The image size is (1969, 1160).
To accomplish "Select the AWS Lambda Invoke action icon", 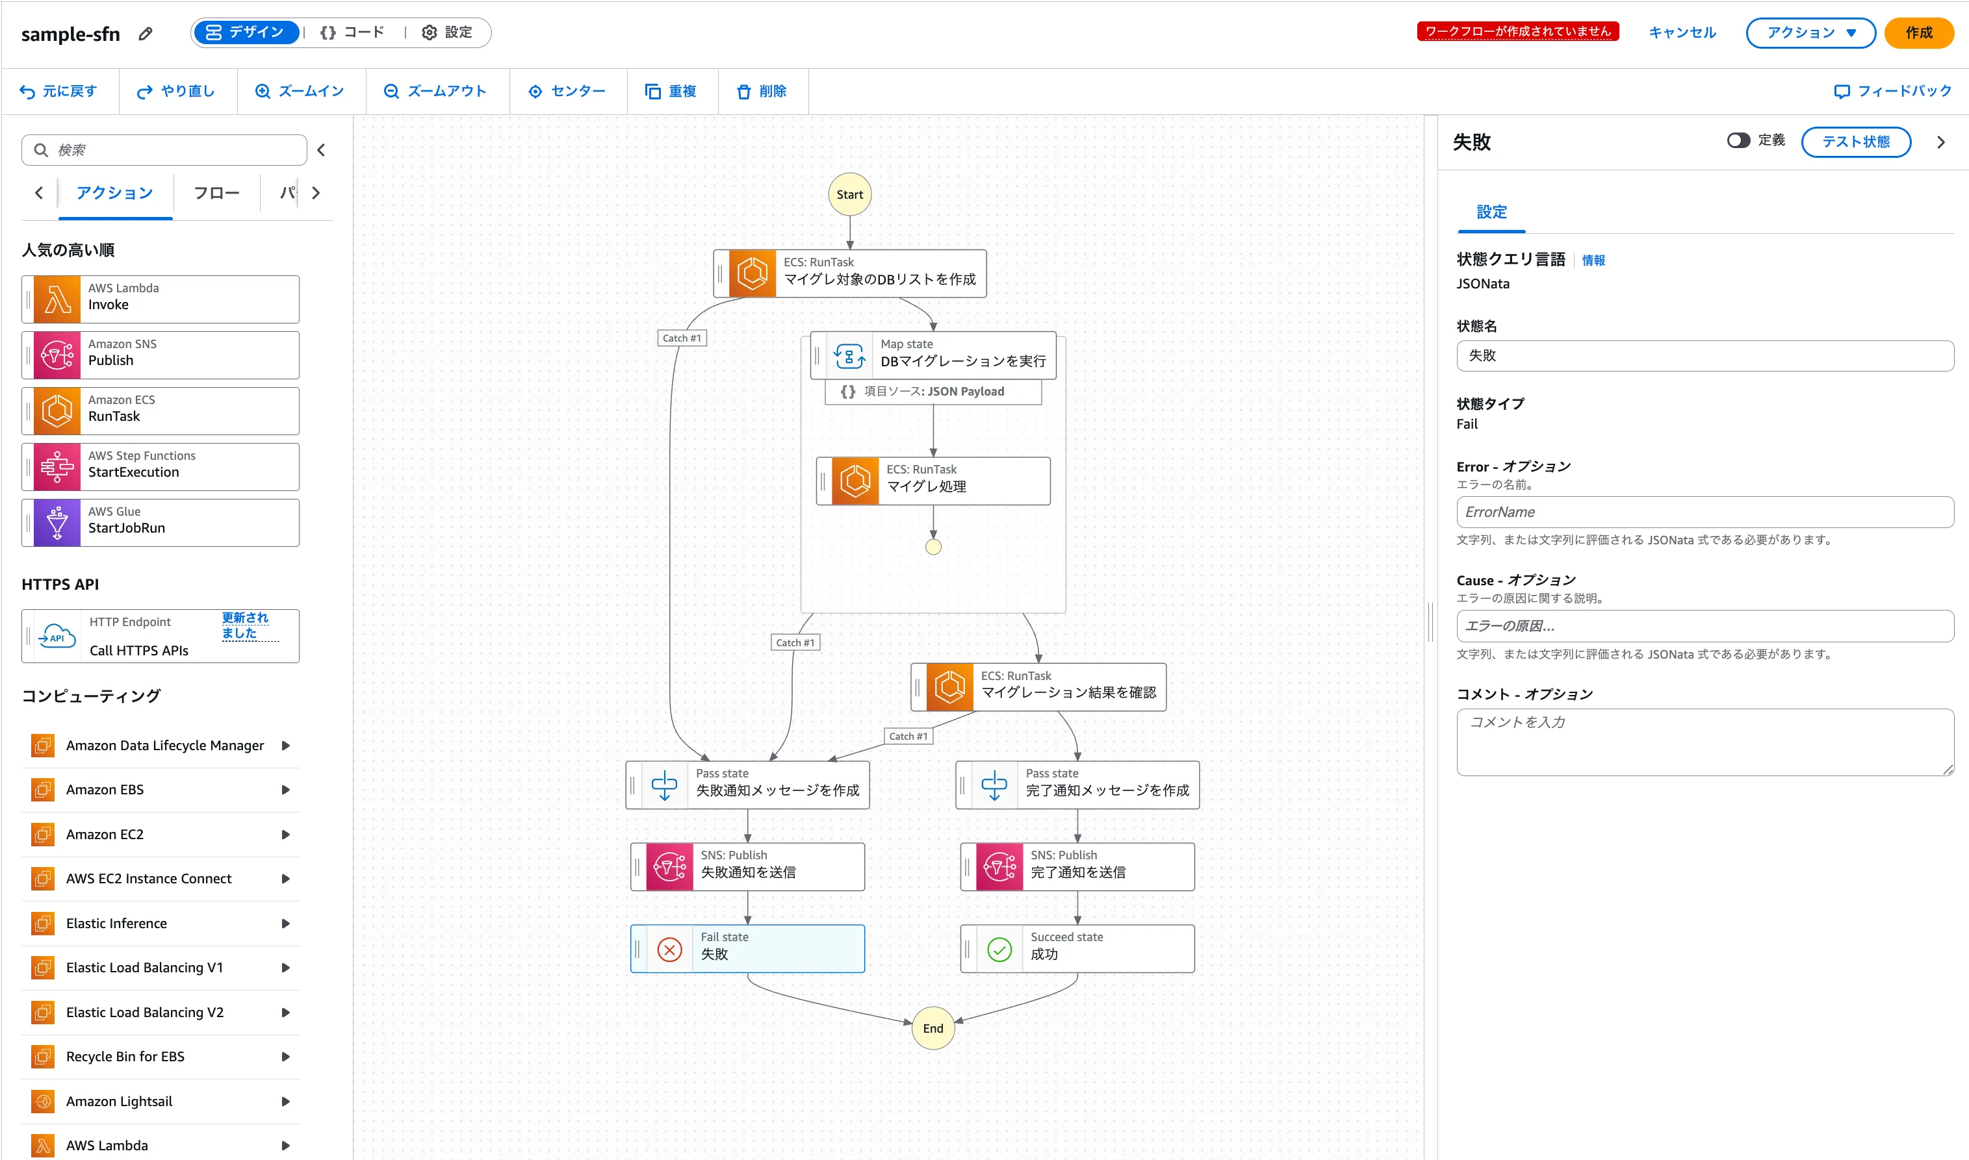I will pyautogui.click(x=57, y=299).
